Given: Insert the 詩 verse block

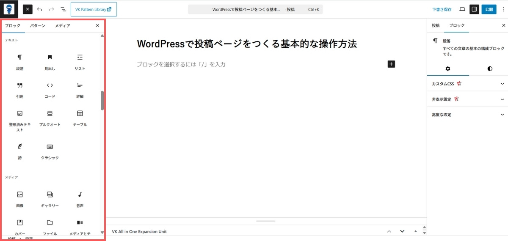Looking at the screenshot, I should point(20,151).
